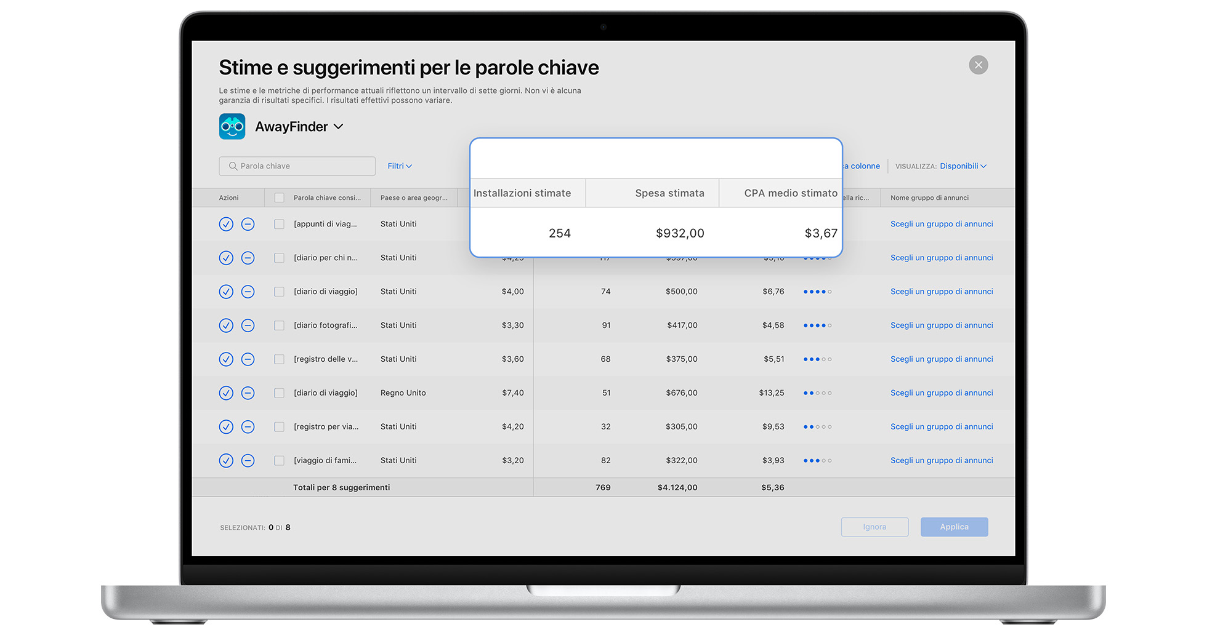Select checkbox for $4,00 [diario di viaggio] row

279,292
